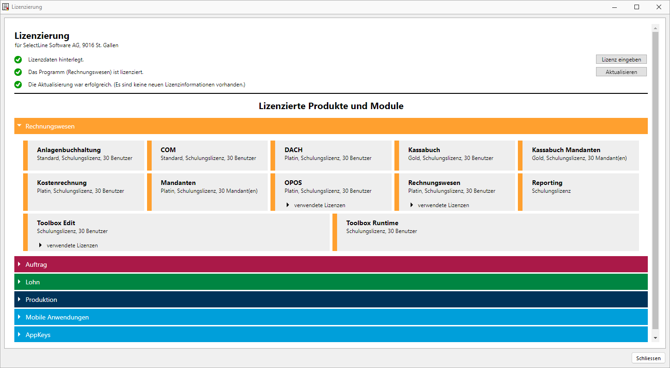Click the Lizenzierung app icon in title bar
This screenshot has width=670, height=368.
(x=6, y=7)
